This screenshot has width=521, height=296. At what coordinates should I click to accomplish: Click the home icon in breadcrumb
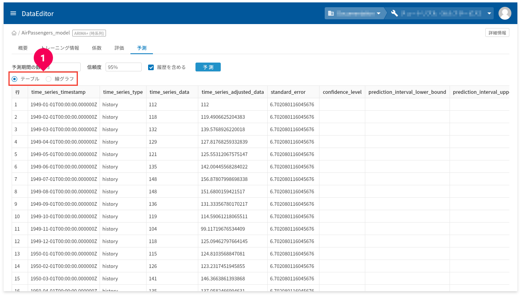coord(14,33)
